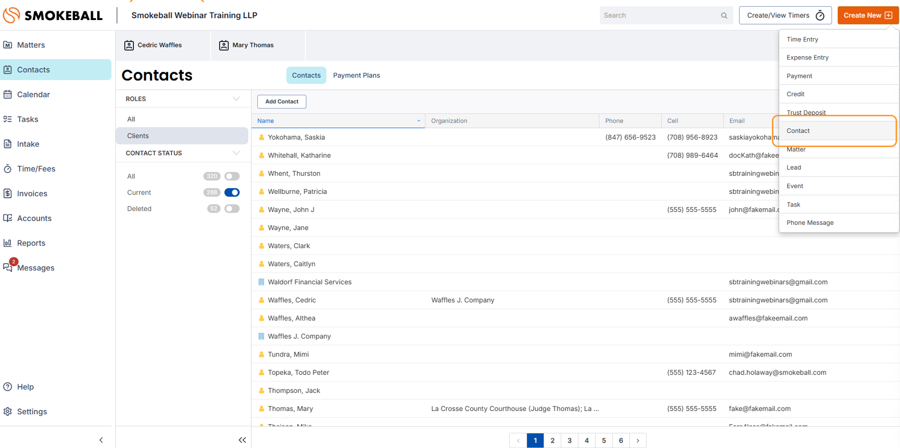Screen dimensions: 900x448
Task: Open Create/View Timers
Action: click(785, 16)
